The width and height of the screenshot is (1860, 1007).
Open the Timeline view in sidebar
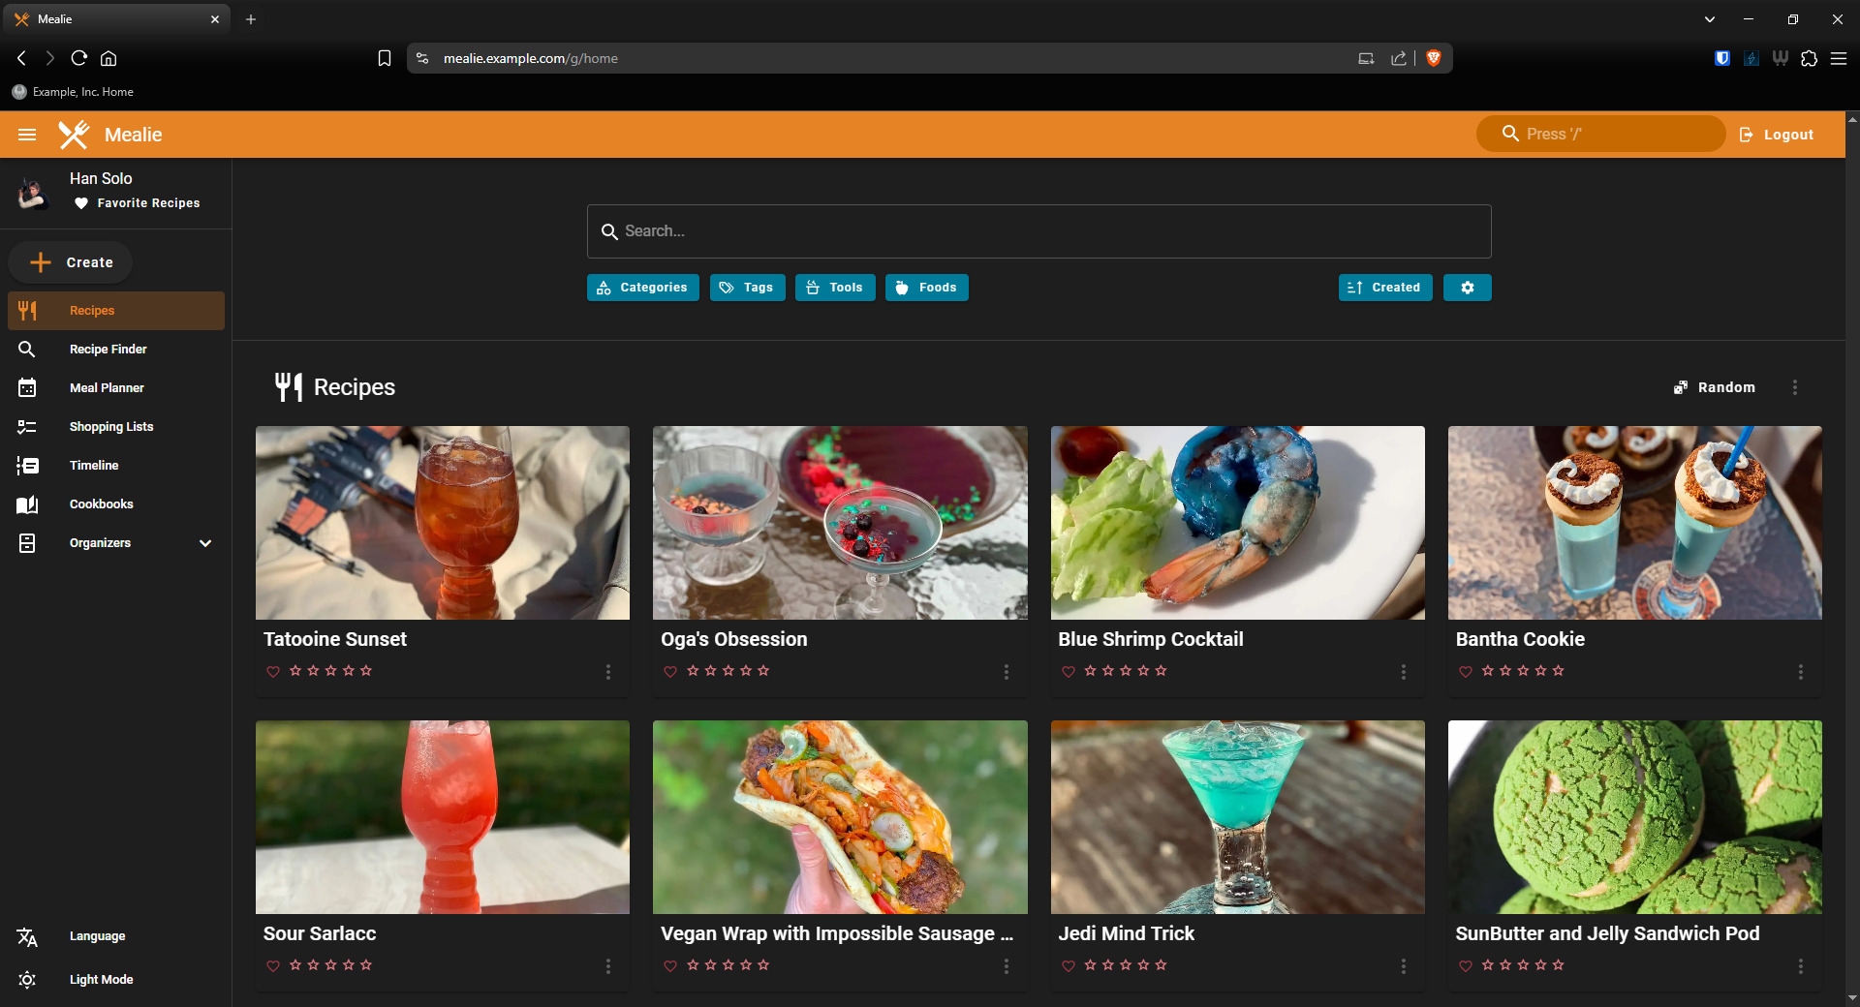pos(93,466)
